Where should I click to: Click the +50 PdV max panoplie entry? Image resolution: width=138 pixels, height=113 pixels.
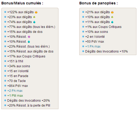click(95, 42)
